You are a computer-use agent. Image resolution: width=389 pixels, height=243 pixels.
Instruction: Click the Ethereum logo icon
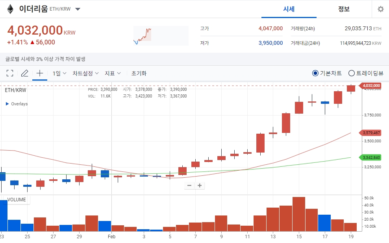tap(10, 9)
